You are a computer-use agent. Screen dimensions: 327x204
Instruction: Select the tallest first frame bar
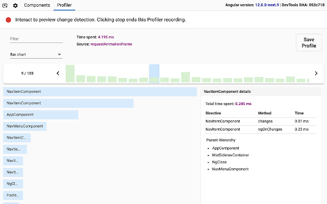[70, 73]
